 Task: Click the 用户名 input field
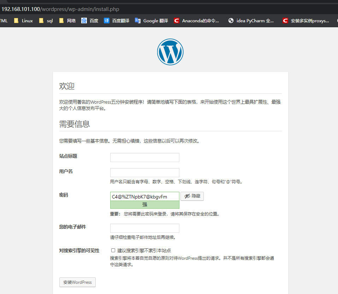pos(144,173)
